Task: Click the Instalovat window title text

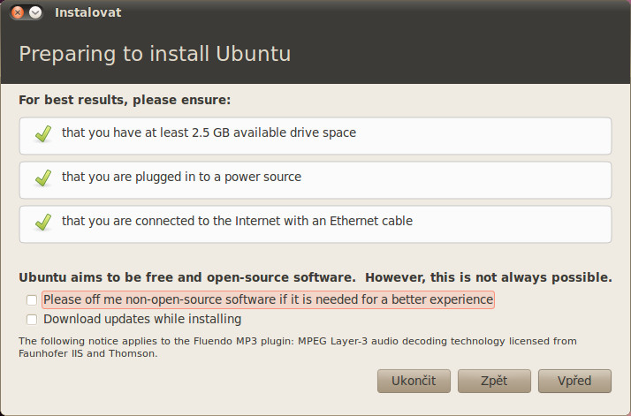Action: coord(87,12)
